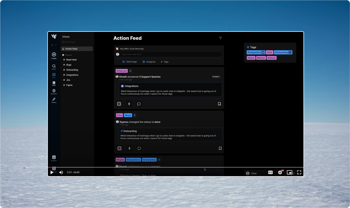Select the #Onboarding tag with count 7
Viewport: 350px width, 208px height.
point(283,53)
